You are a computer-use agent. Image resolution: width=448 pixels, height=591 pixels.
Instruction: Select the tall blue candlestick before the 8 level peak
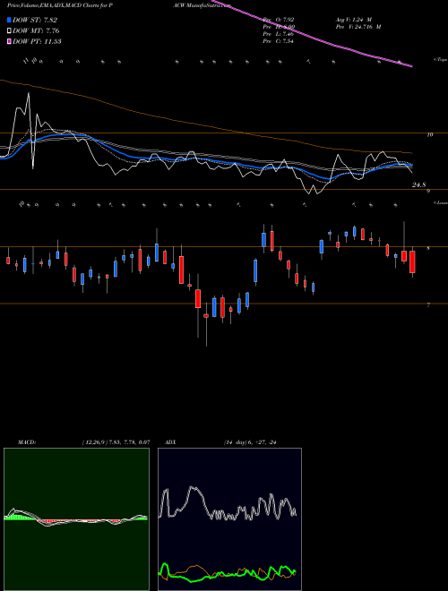point(255,270)
